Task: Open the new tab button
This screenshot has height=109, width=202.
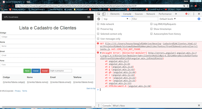Action: pos(28,2)
